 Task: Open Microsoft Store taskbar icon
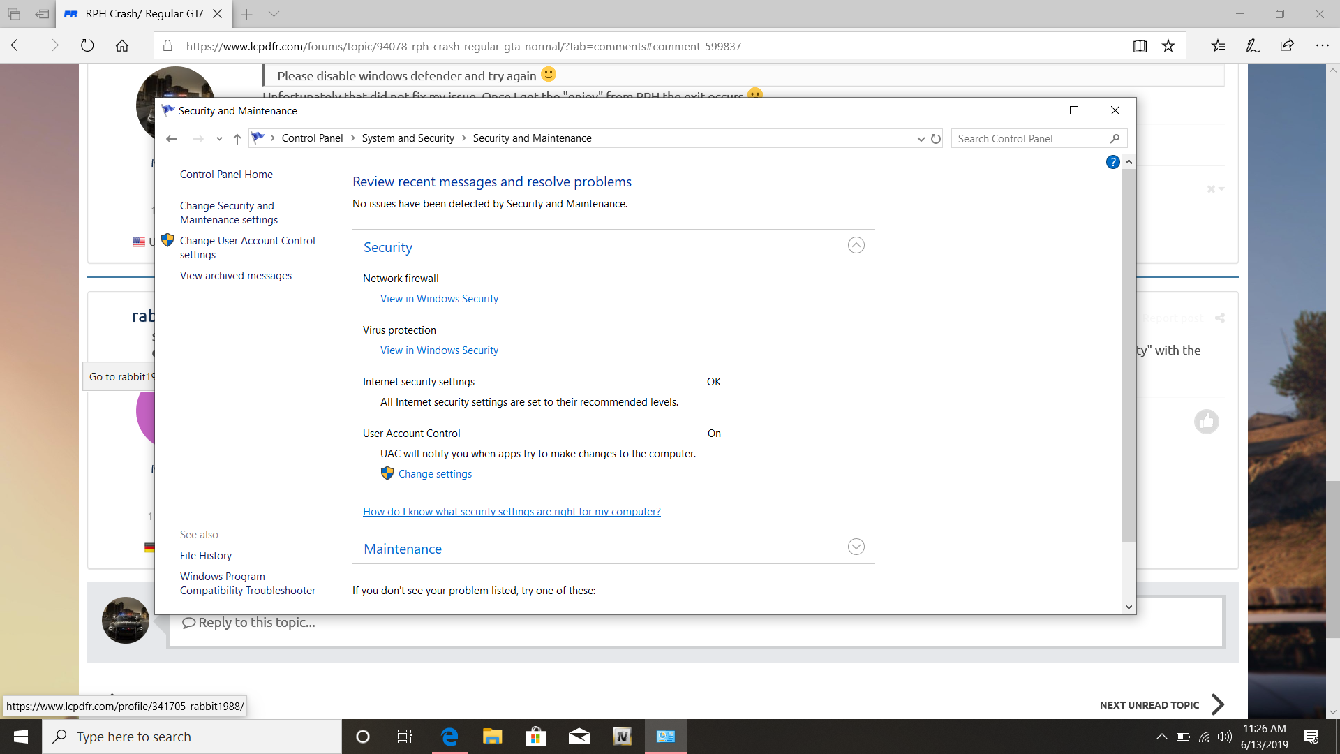pos(535,737)
